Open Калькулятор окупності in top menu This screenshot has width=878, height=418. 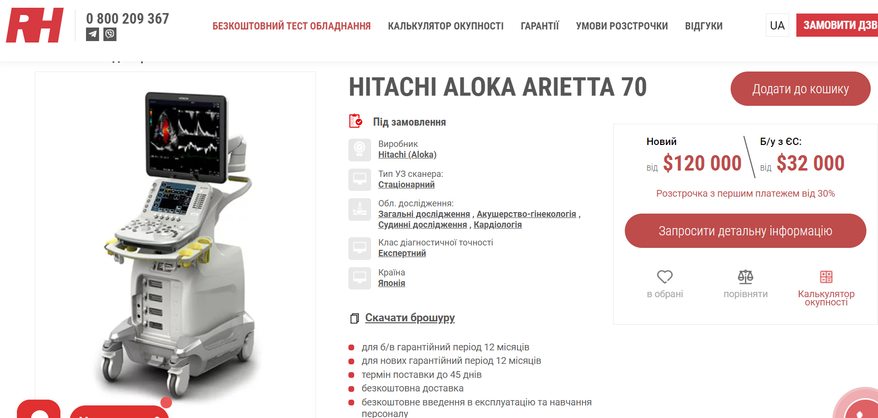pyautogui.click(x=446, y=26)
